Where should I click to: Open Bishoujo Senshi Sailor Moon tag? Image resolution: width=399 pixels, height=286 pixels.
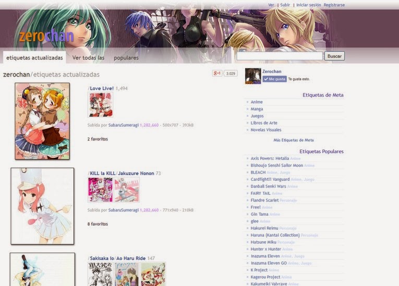pyautogui.click(x=276, y=166)
